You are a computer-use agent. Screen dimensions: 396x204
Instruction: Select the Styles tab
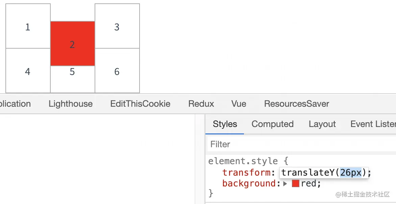[225, 124]
